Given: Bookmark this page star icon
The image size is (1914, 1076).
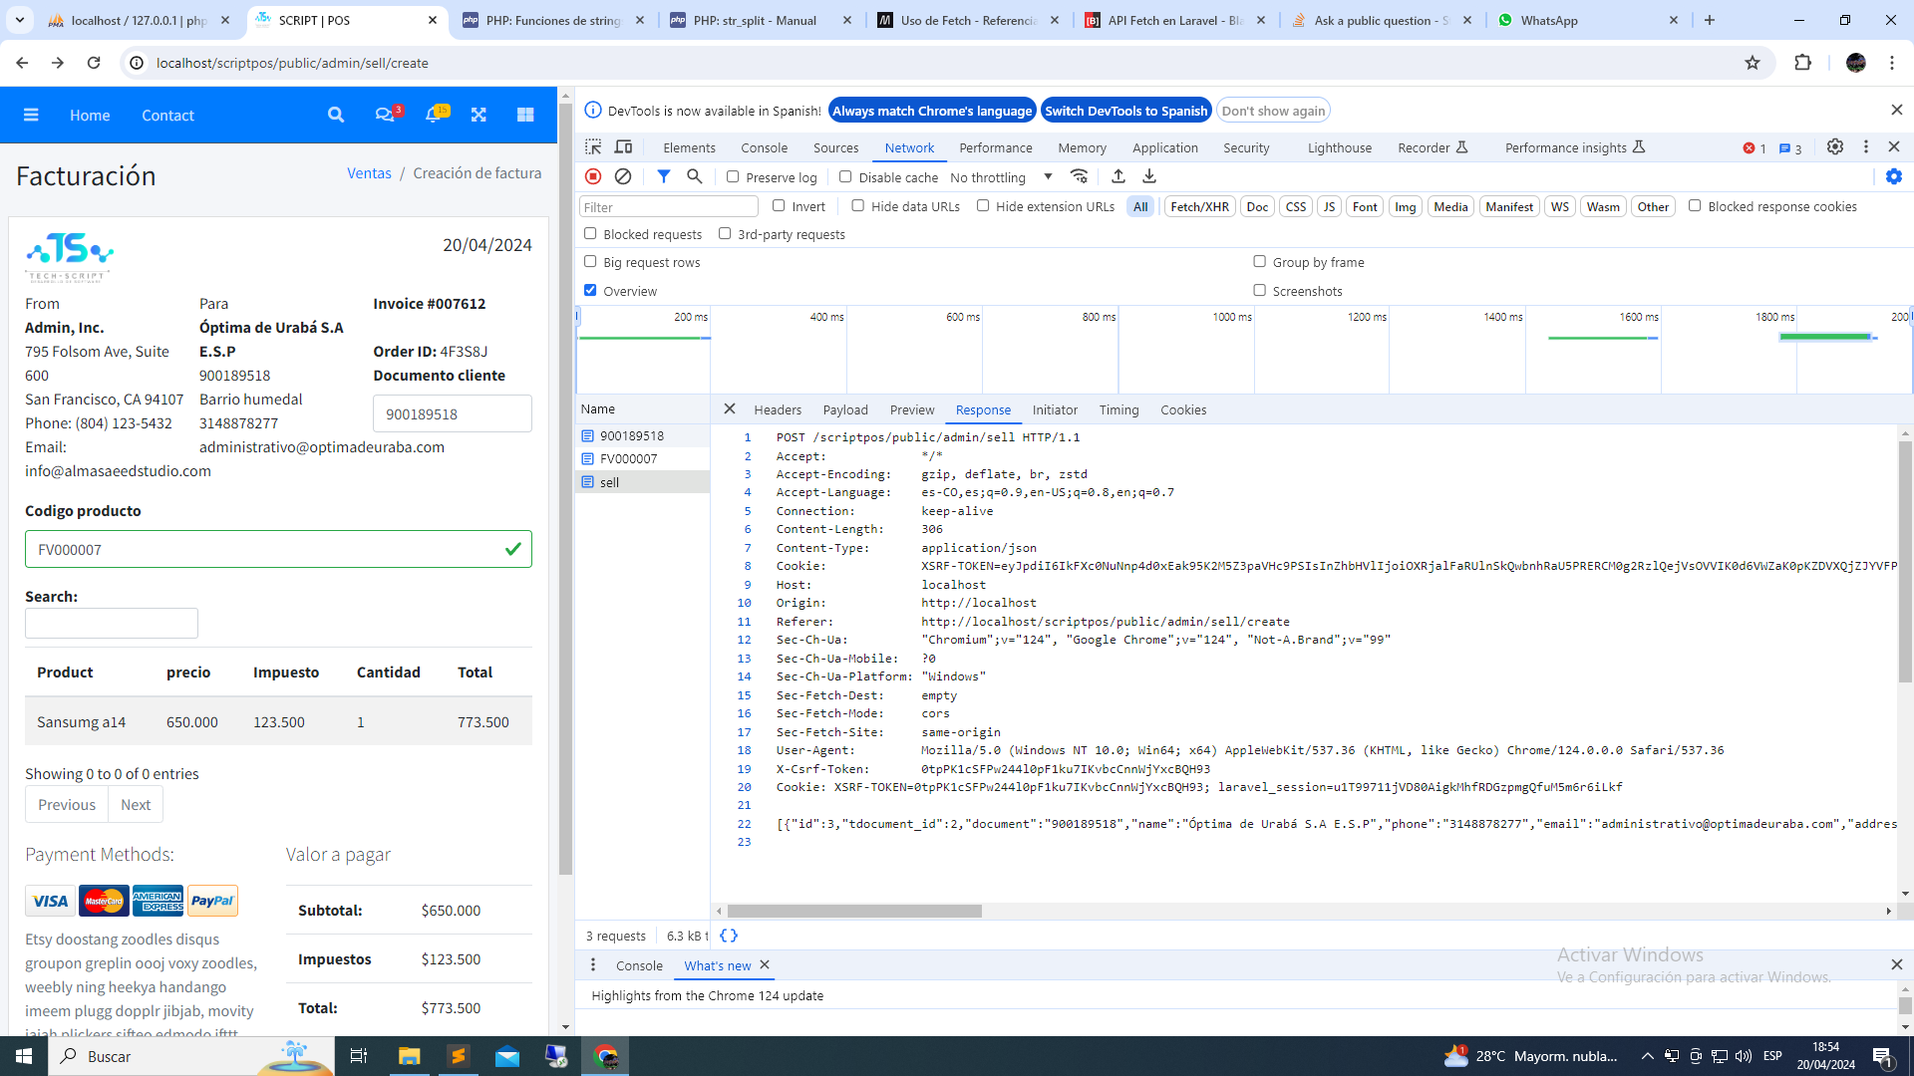Looking at the screenshot, I should pos(1753,63).
